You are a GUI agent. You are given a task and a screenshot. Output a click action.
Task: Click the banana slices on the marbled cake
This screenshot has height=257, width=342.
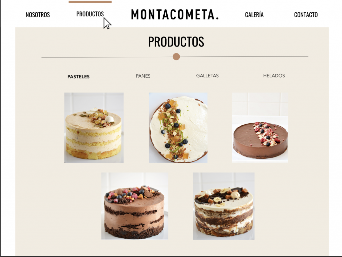click(x=217, y=200)
